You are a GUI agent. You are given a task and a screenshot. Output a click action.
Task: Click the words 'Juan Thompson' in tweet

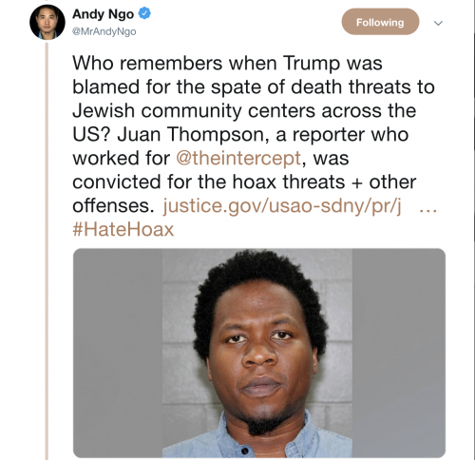pos(190,134)
